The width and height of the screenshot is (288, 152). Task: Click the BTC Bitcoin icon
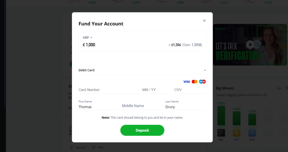[x=237, y=133]
